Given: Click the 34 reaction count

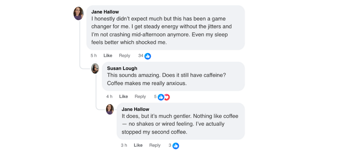Looking at the screenshot, I should point(141,56).
